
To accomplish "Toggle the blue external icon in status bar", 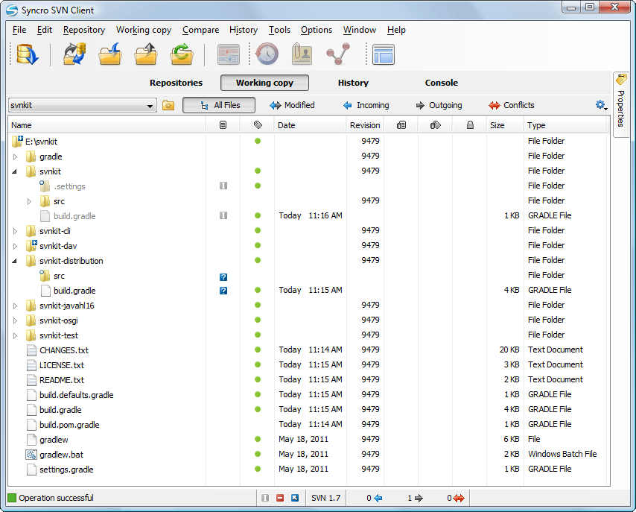I will coord(295,498).
